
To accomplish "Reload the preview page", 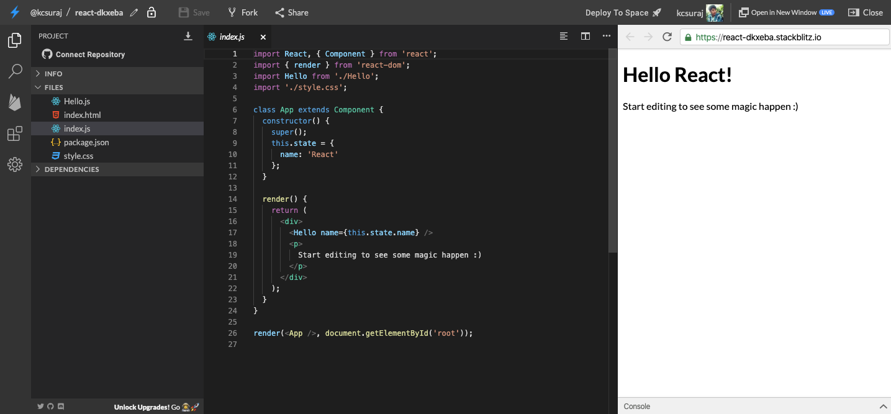I will (667, 37).
